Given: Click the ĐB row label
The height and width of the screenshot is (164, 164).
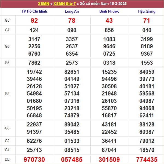Looking at the screenshot, I should [x=7, y=160].
